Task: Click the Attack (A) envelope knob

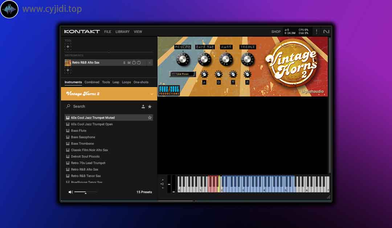Action: pos(204,74)
